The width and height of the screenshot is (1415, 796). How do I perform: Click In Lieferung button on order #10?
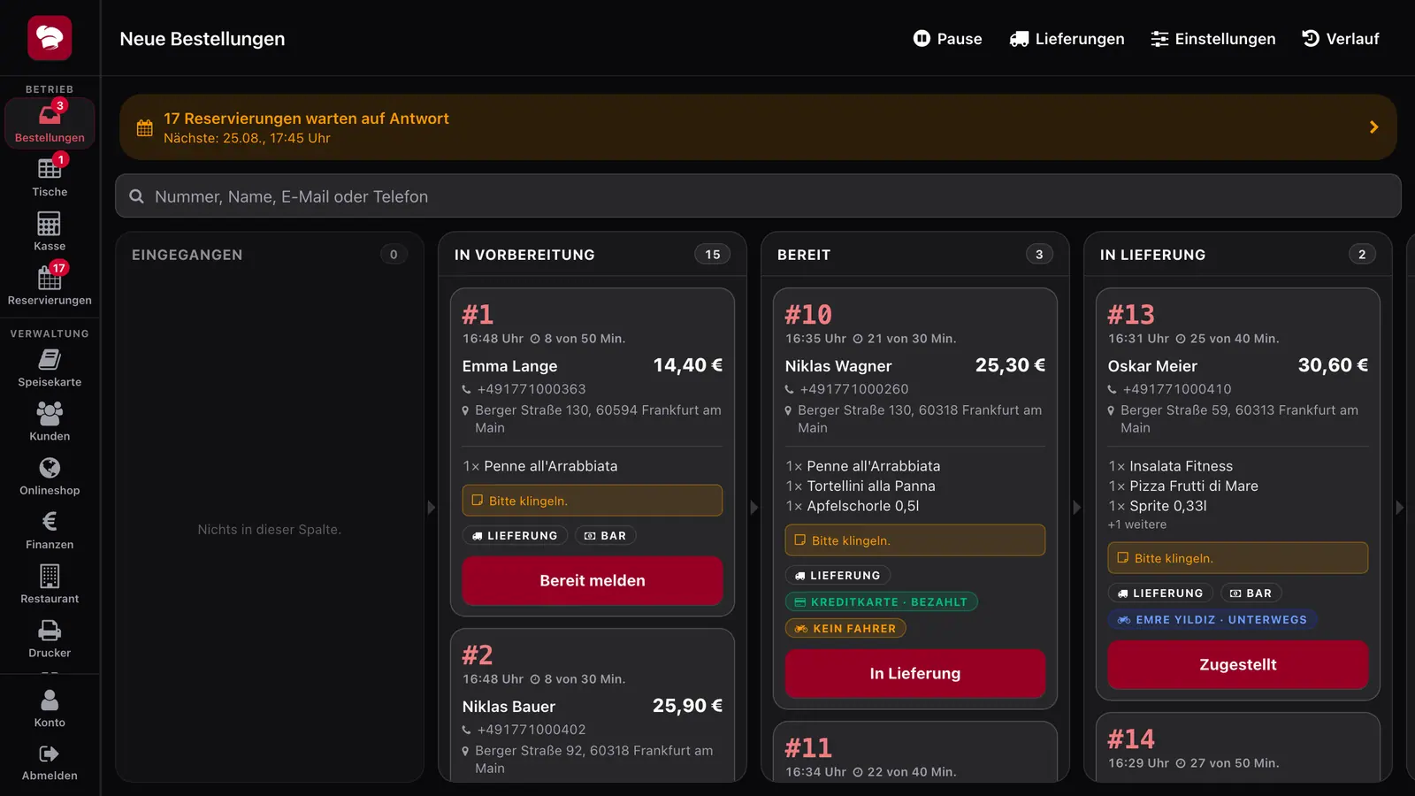(x=915, y=673)
